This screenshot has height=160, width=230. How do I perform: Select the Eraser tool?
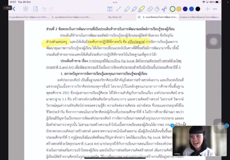[x=150, y=9]
